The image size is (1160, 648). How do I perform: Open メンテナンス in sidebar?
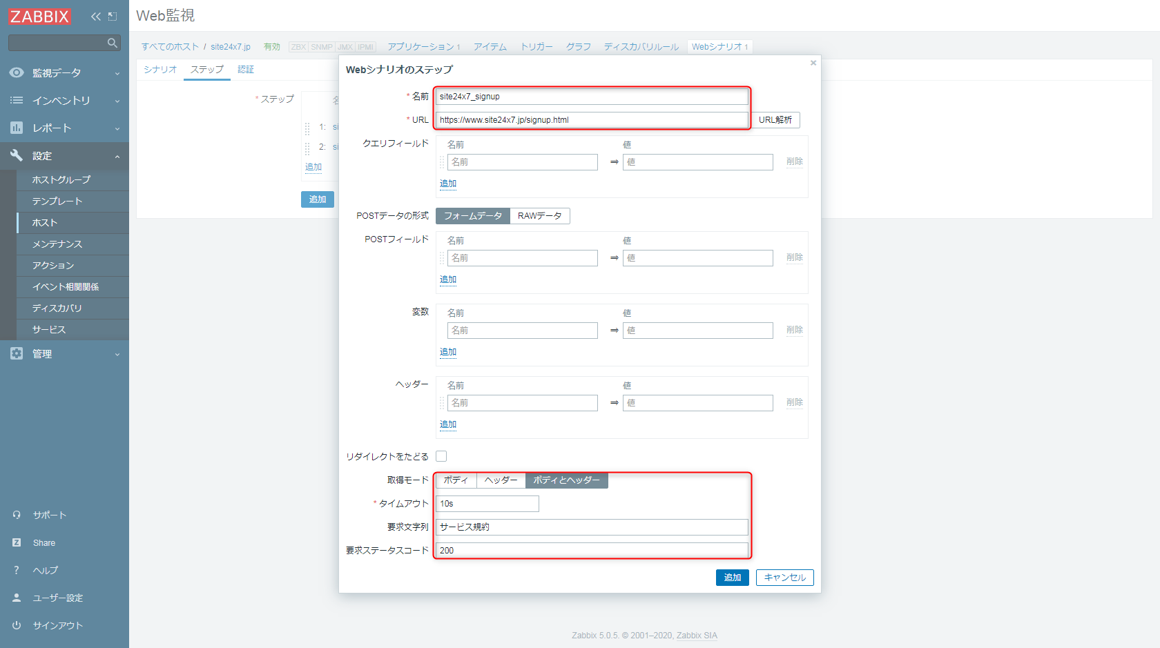pyautogui.click(x=72, y=244)
